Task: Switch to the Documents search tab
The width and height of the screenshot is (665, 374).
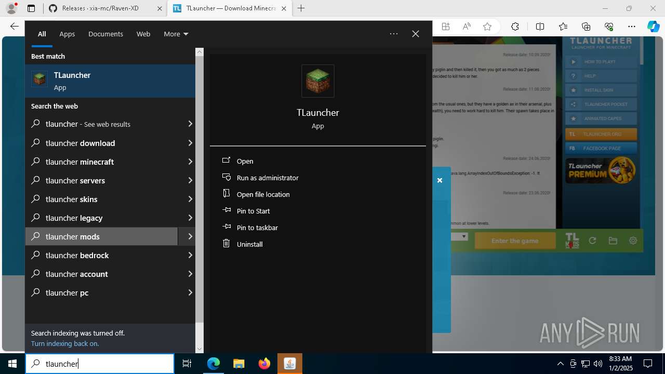Action: click(105, 34)
